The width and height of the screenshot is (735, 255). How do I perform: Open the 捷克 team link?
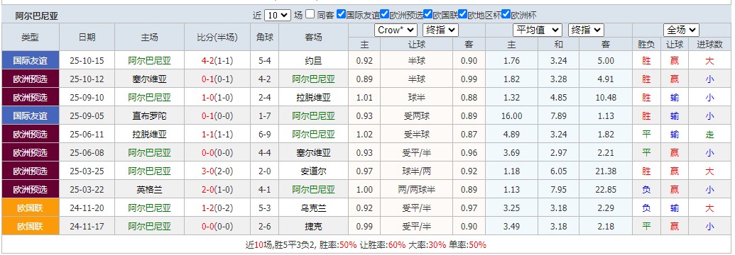click(x=314, y=227)
